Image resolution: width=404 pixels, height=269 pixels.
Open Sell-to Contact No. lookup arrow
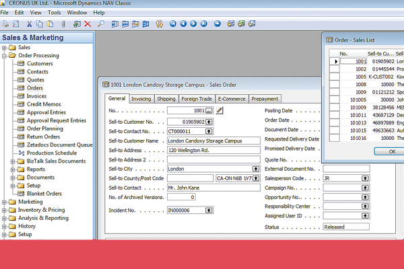click(x=209, y=131)
